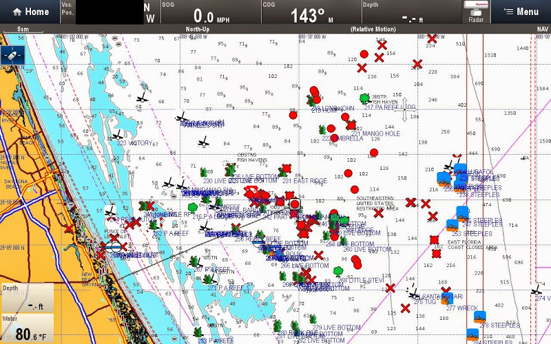Select the wreck plane icon at 274 V
Viewport: 551px width, 344px height.
click(537, 290)
